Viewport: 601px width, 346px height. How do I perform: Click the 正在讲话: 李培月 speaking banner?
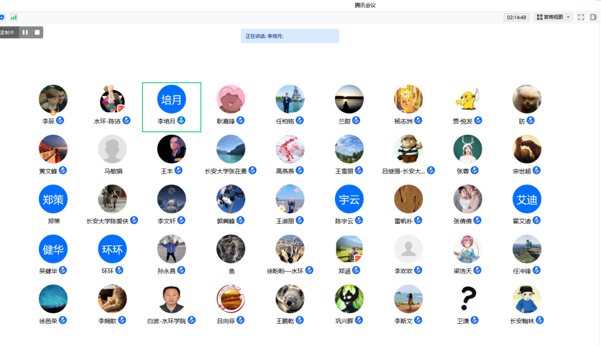click(290, 36)
